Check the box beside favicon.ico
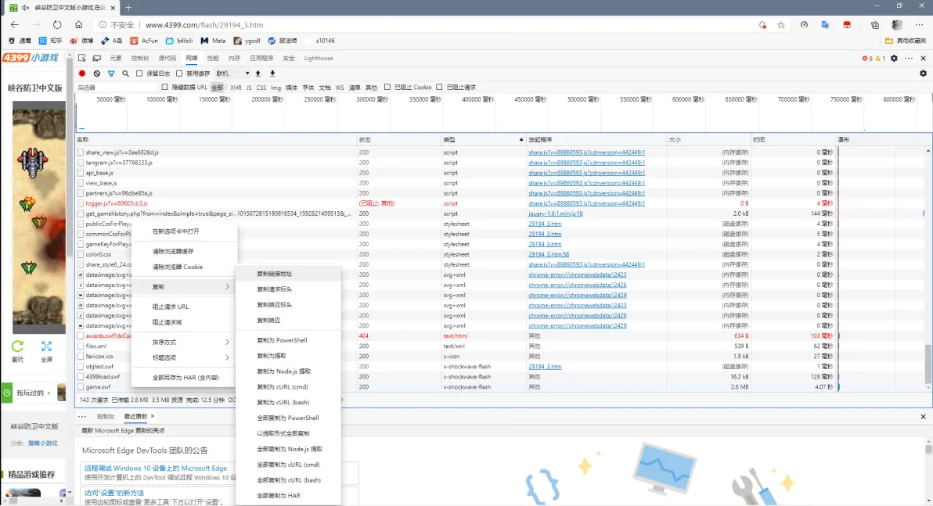The width and height of the screenshot is (933, 506). pyautogui.click(x=81, y=356)
